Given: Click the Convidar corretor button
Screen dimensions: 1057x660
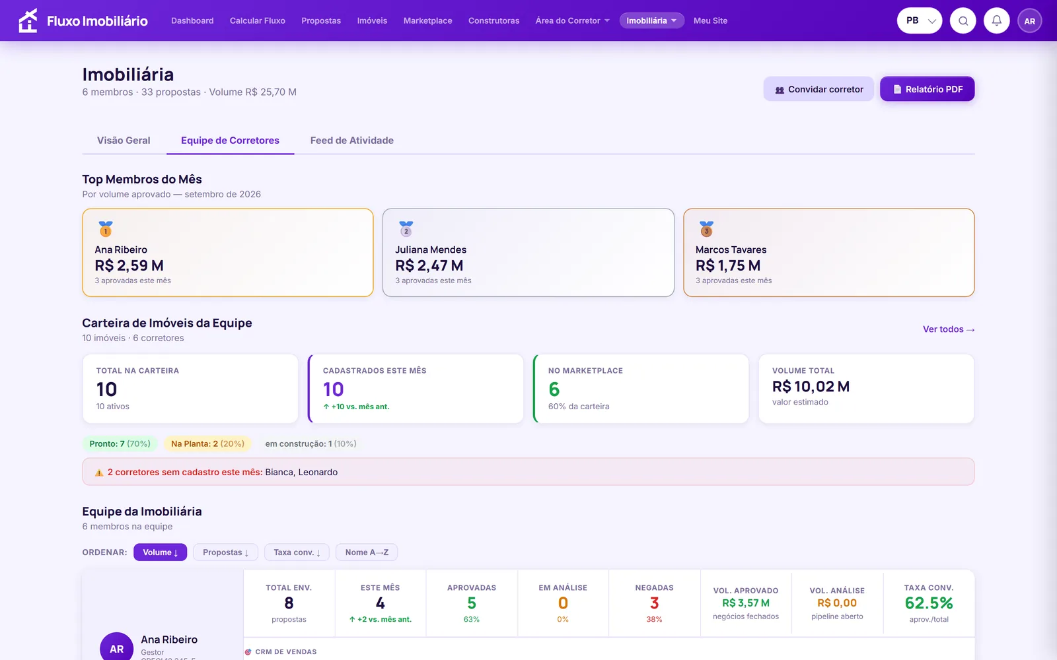Looking at the screenshot, I should 819,89.
